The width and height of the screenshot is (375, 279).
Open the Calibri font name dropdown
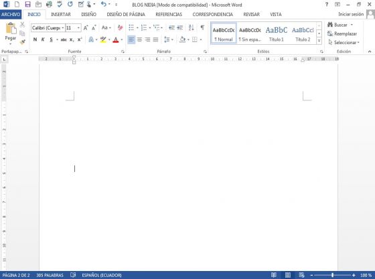(x=63, y=28)
